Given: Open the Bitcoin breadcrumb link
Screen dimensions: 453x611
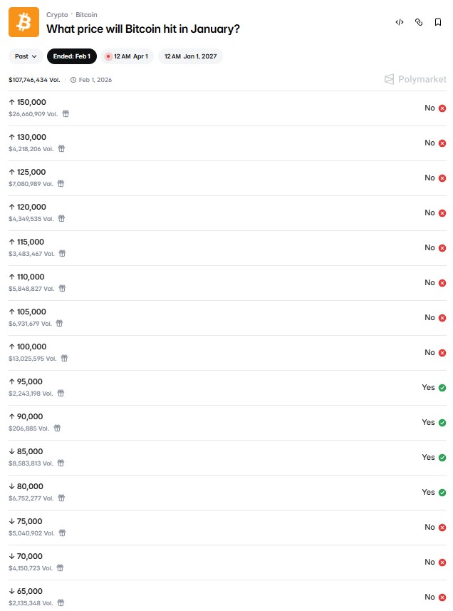Looking at the screenshot, I should tap(87, 14).
